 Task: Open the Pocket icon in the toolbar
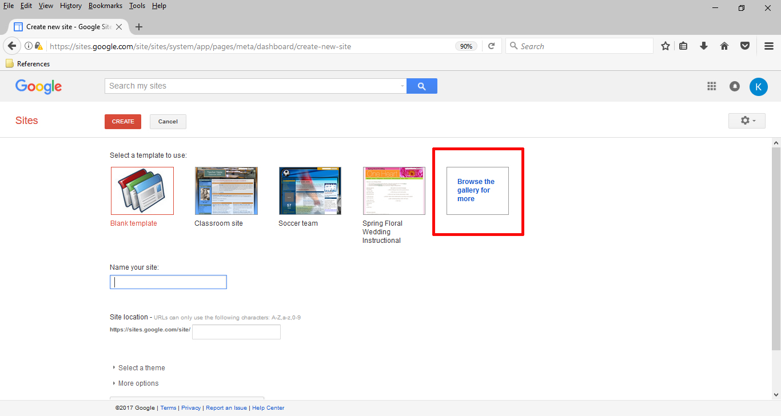coord(745,46)
